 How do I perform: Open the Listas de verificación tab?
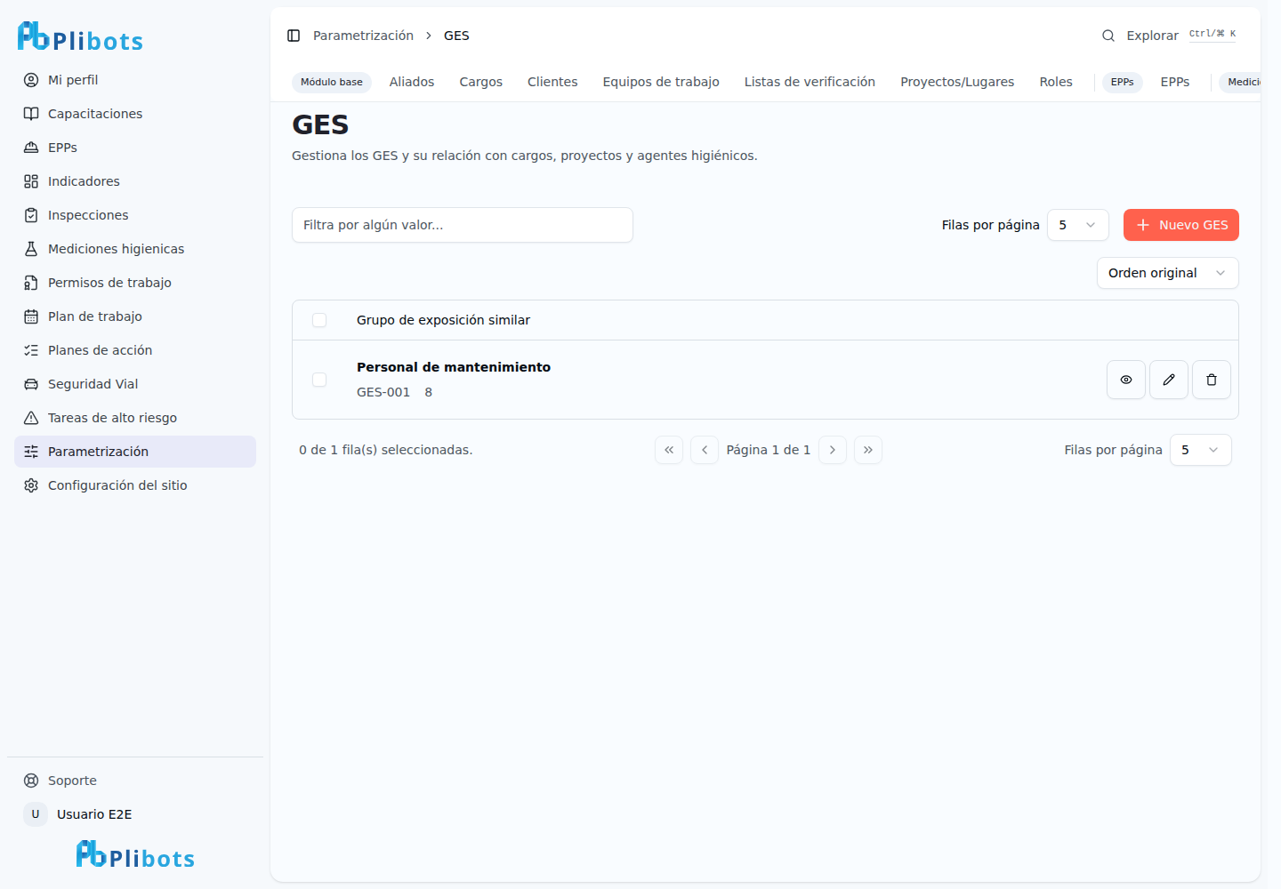[810, 82]
